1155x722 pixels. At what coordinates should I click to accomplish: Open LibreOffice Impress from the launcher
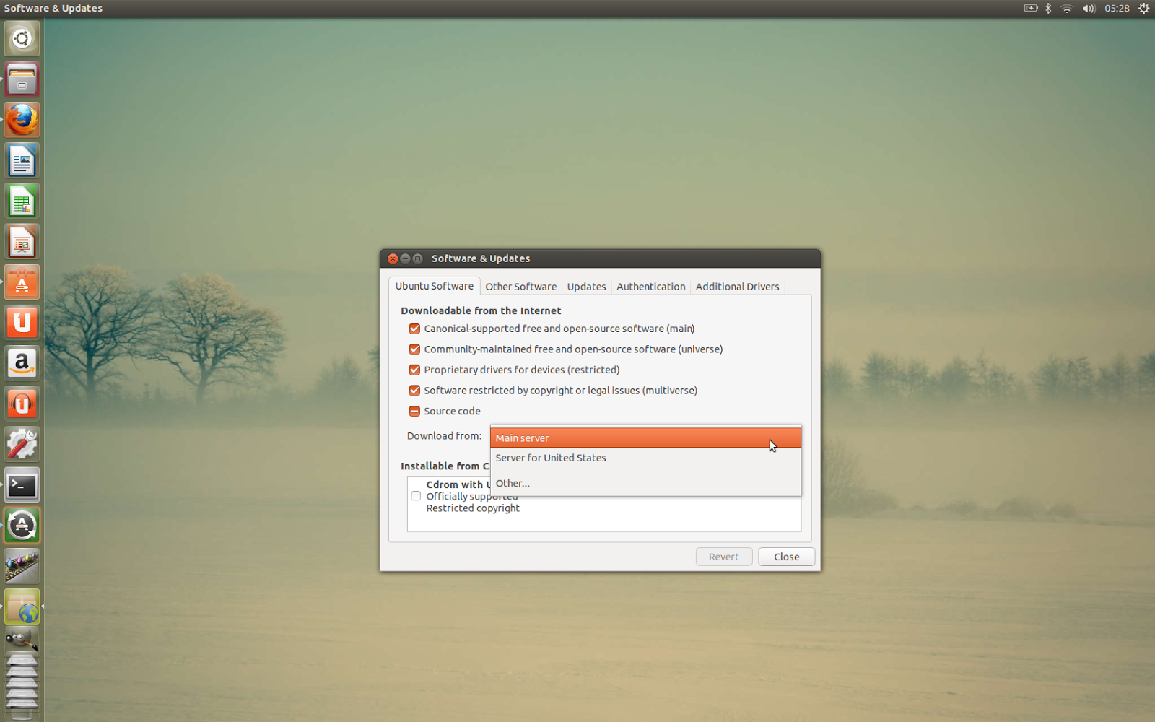tap(22, 242)
